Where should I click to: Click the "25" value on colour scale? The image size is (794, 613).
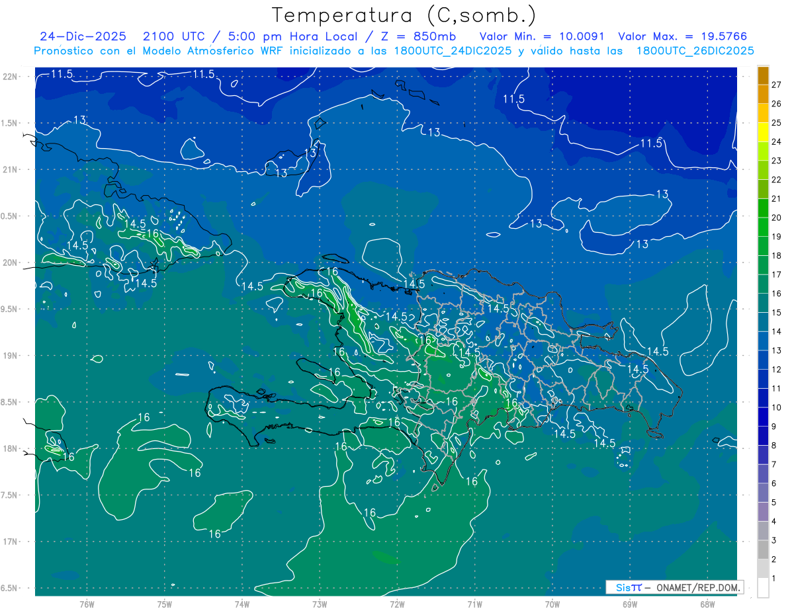click(x=777, y=122)
